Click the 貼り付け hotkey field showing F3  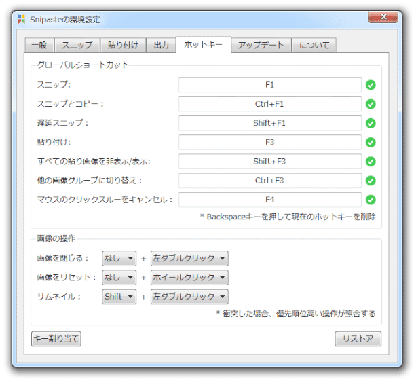click(x=270, y=143)
